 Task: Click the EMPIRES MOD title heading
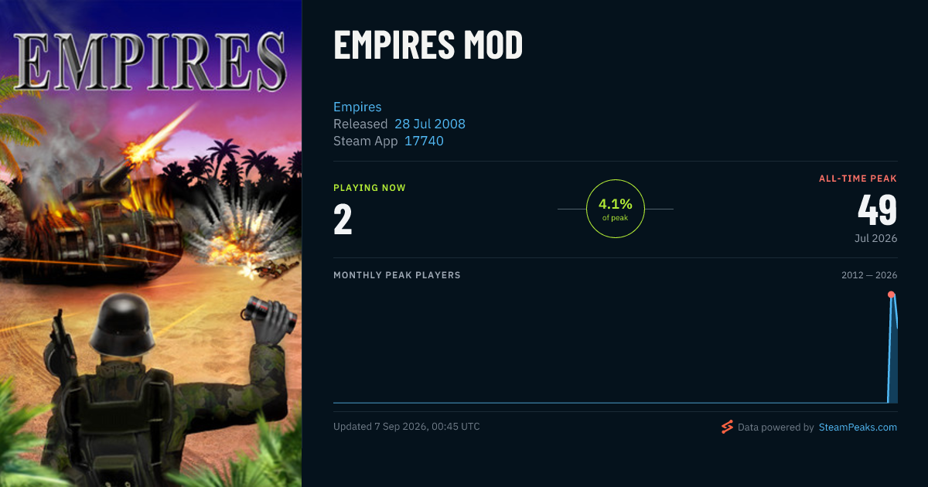tap(428, 46)
